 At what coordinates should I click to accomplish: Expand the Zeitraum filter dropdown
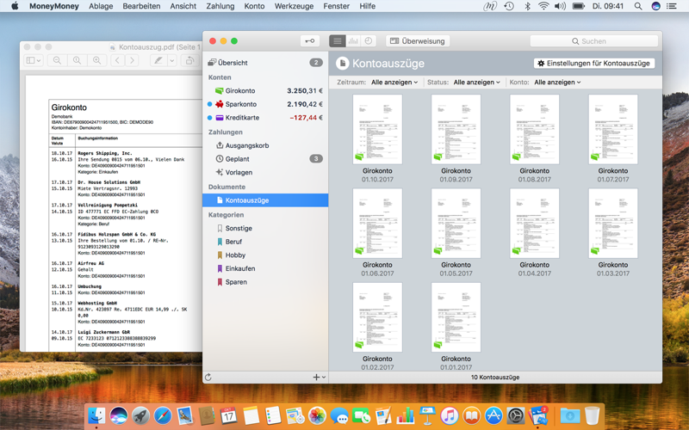(394, 82)
